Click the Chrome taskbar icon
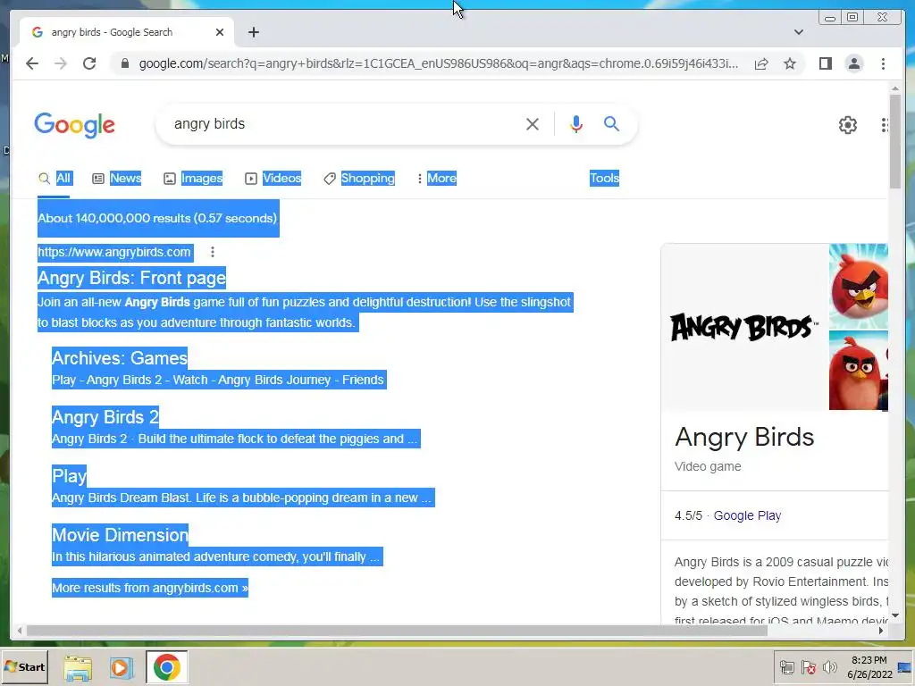 tap(166, 667)
